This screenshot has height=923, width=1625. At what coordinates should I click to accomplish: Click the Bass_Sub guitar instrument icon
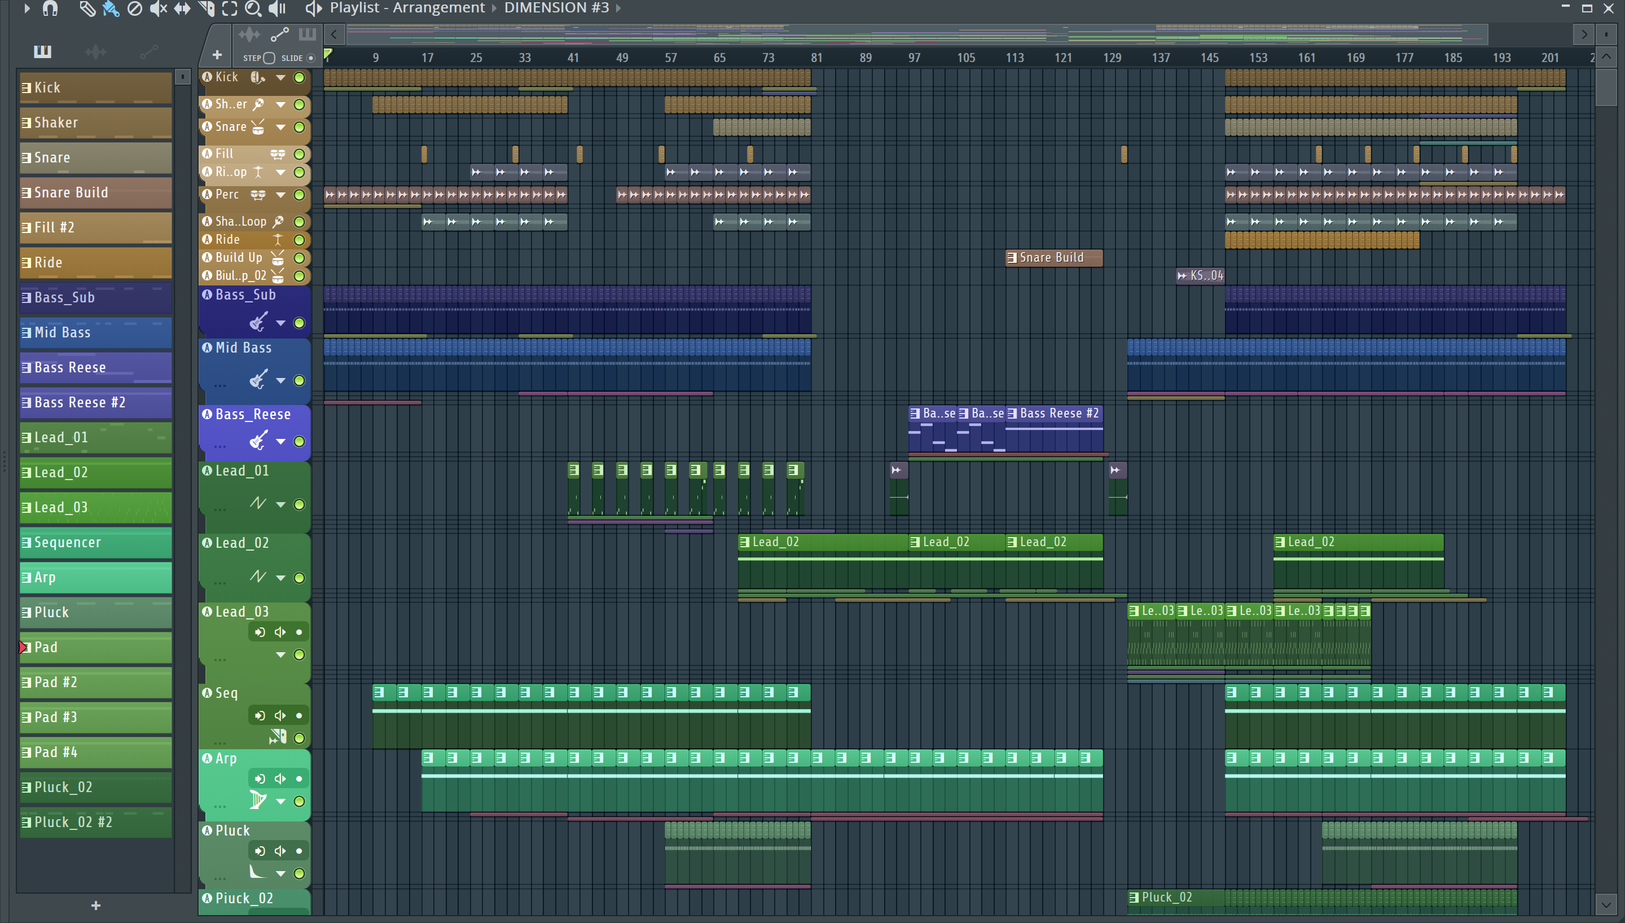pos(257,322)
